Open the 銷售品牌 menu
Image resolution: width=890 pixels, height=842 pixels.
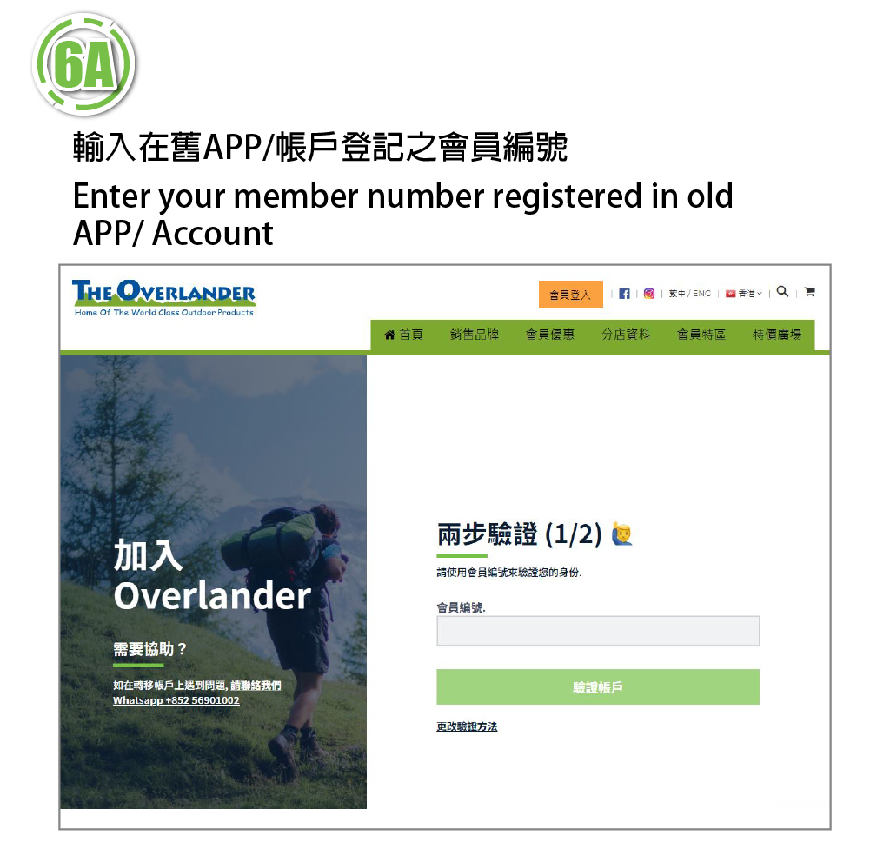tap(475, 335)
